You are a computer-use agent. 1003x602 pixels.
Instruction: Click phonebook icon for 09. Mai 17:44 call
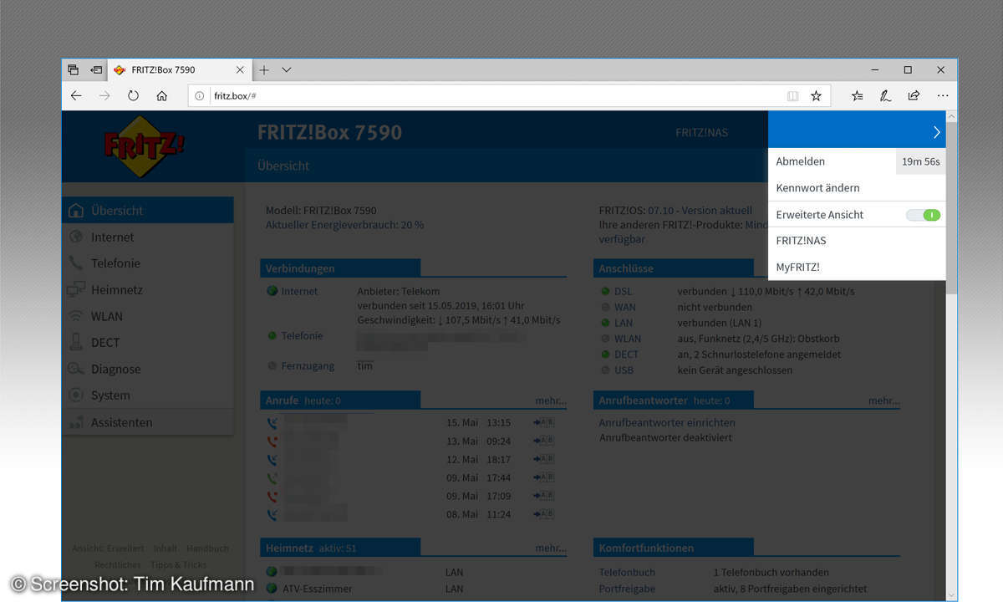tap(544, 477)
